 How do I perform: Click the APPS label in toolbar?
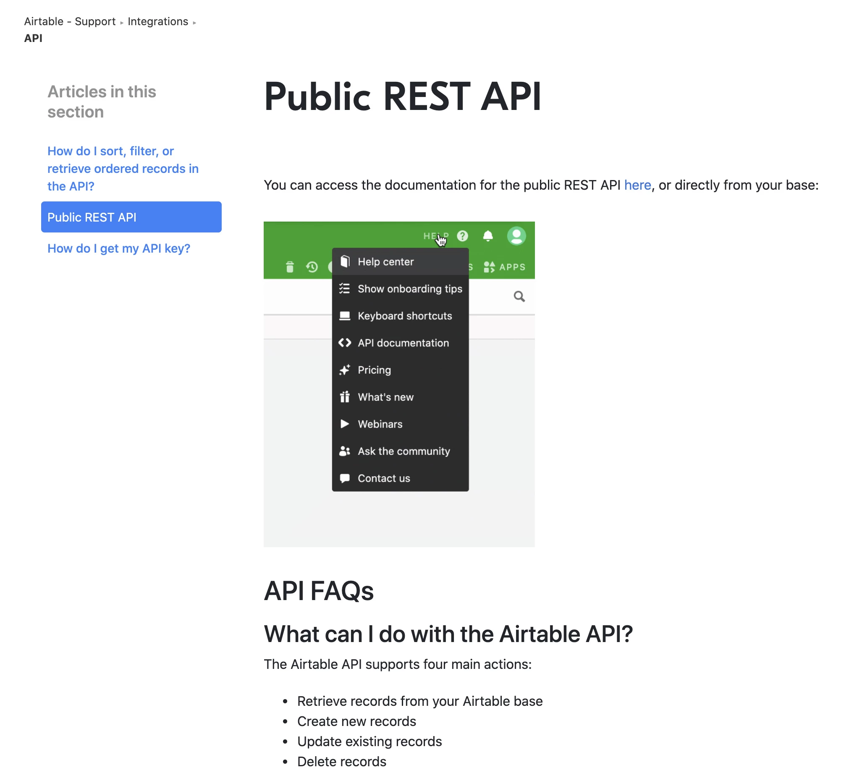512,267
